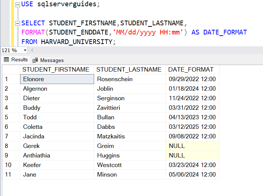The image size is (263, 196).
Task: Click the Messages tab icon
Action: tap(35, 60)
